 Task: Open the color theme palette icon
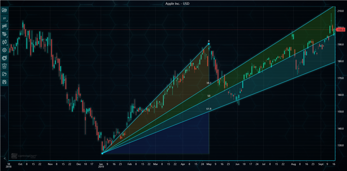pyautogui.click(x=5, y=58)
